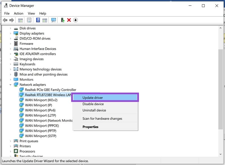
Task: Click the red X uninstall device toolbar icon
Action: tap(69, 20)
